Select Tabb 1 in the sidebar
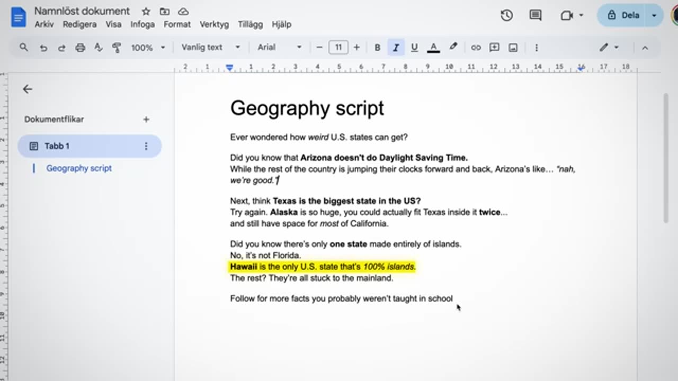Image resolution: width=678 pixels, height=381 pixels. point(90,146)
